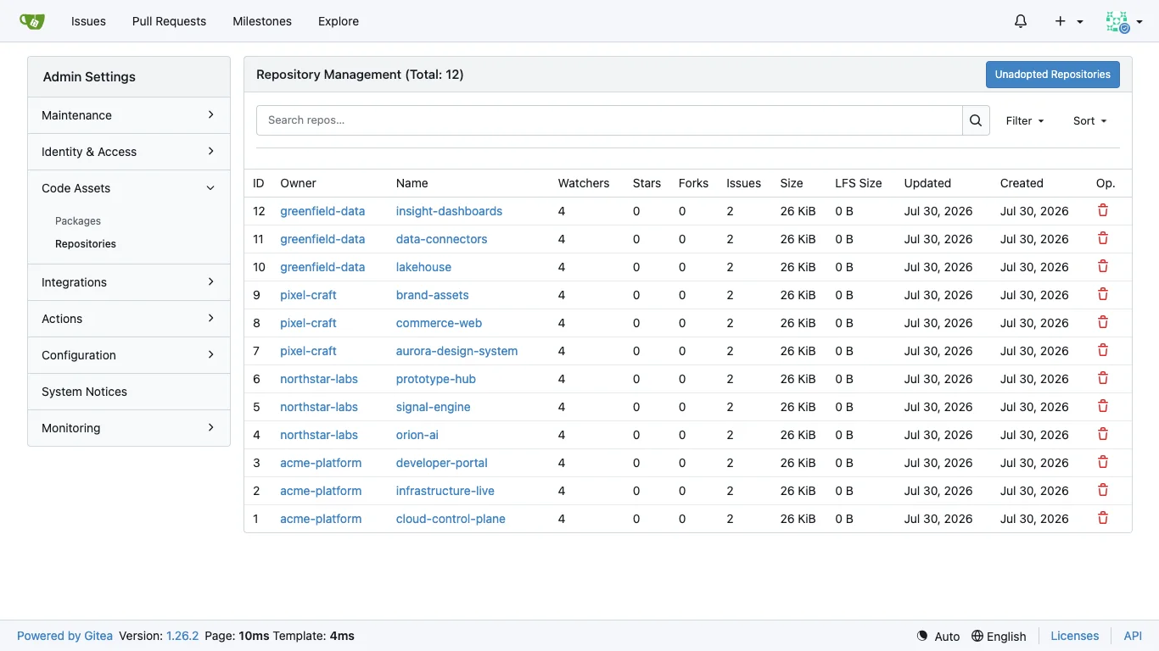Image resolution: width=1159 pixels, height=651 pixels.
Task: Click trash icon for the lakehouse repo
Action: (x=1103, y=266)
